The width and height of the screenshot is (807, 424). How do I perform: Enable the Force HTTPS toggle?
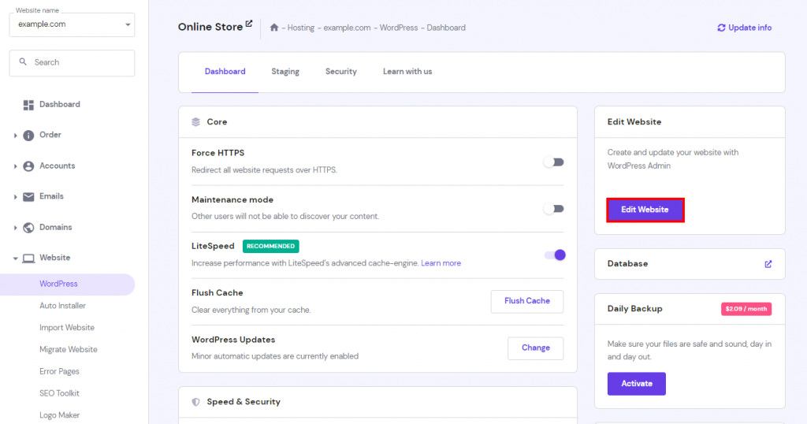point(555,162)
